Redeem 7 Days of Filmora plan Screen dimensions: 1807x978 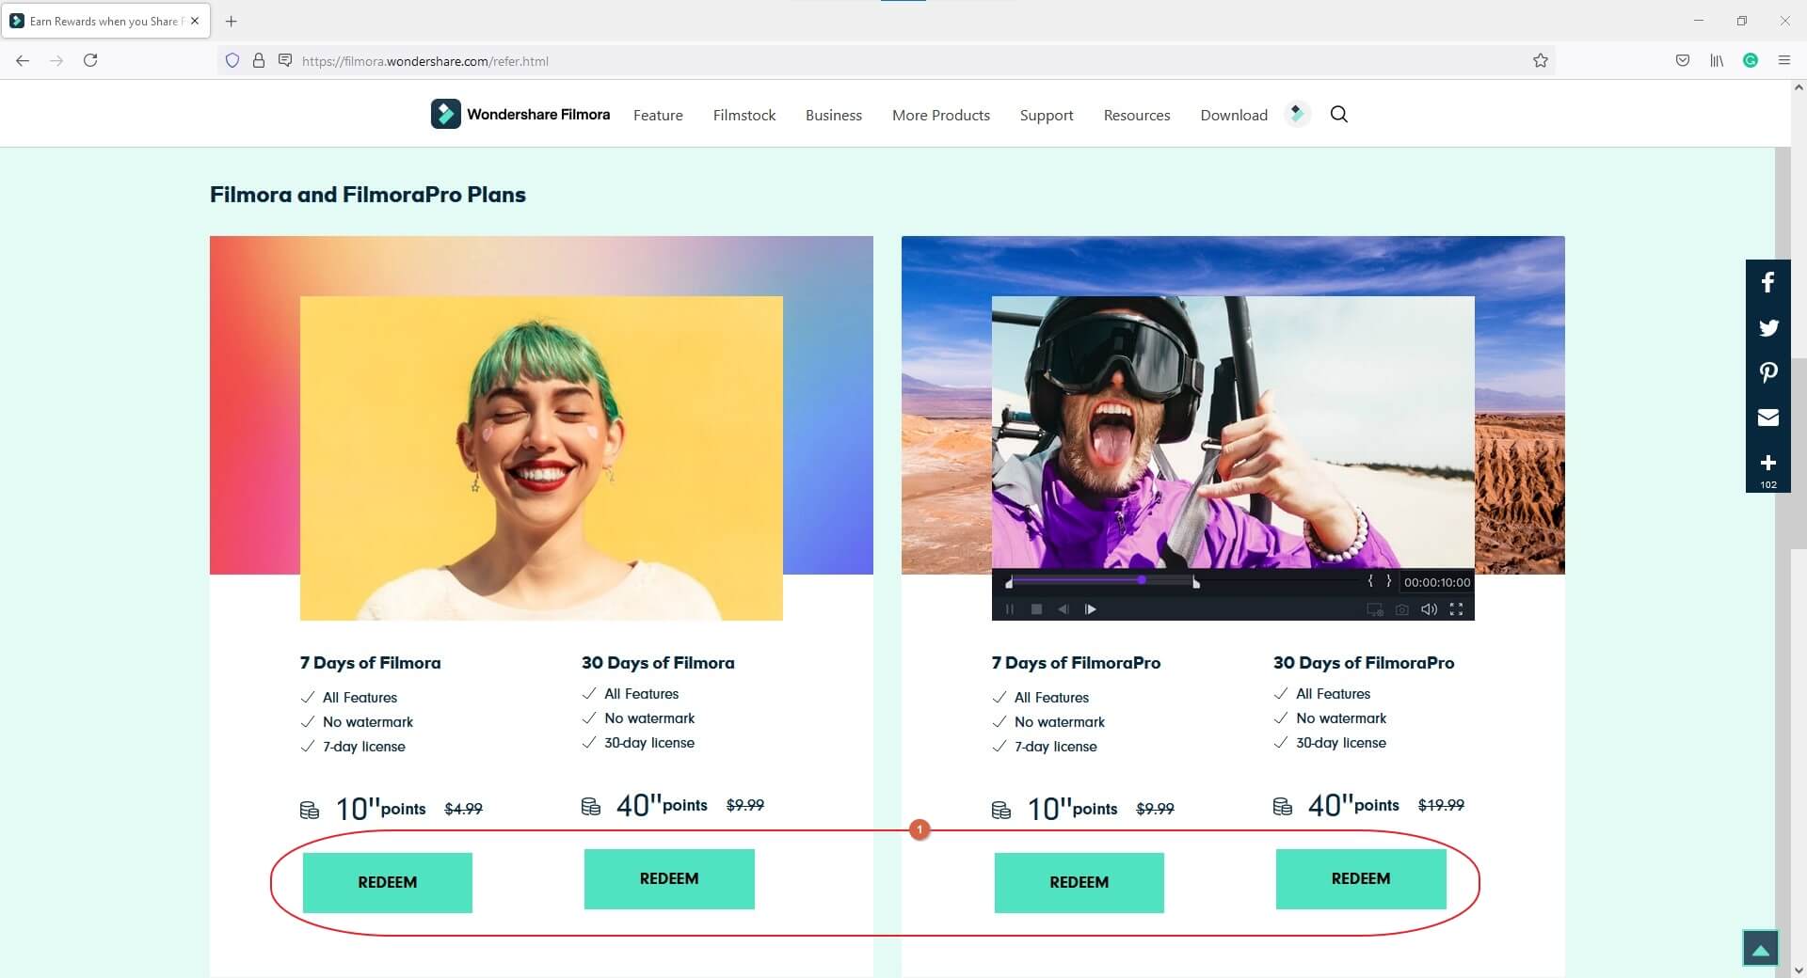387,882
